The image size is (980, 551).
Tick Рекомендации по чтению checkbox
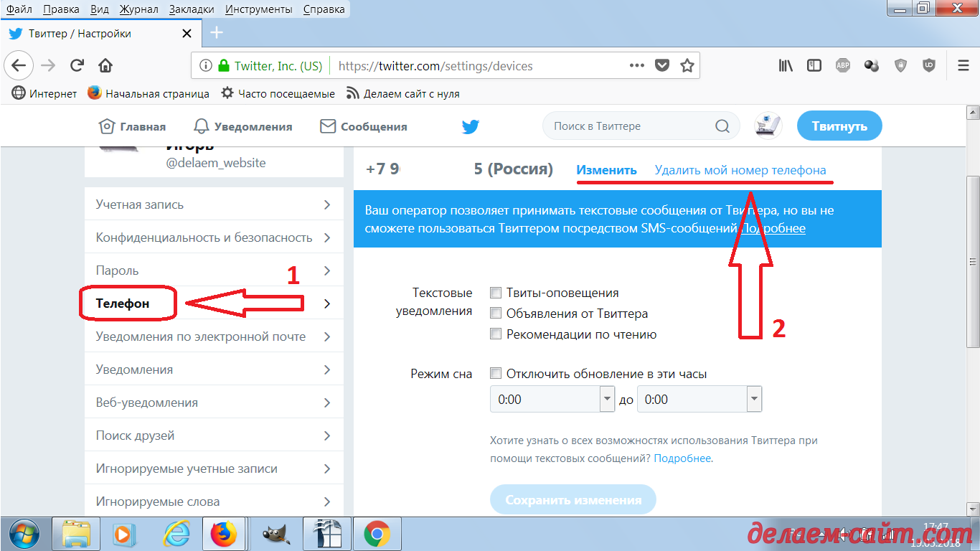pyautogui.click(x=496, y=334)
